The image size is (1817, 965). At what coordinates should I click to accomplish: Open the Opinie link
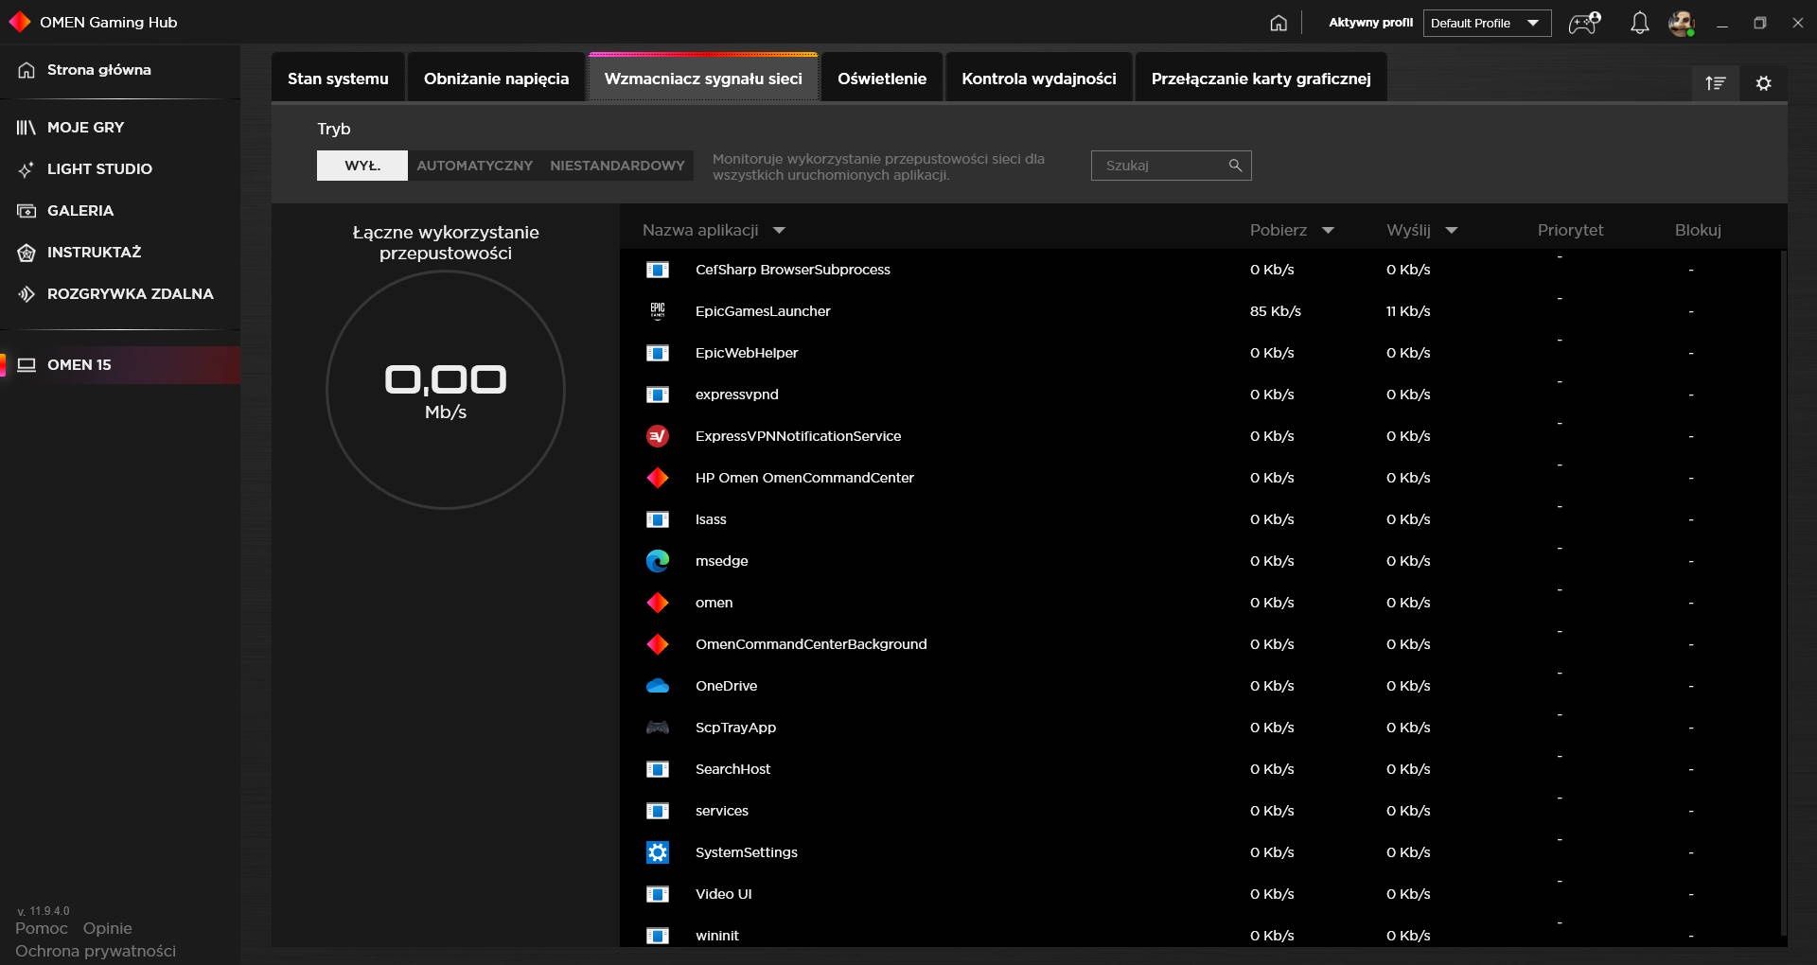pos(108,928)
